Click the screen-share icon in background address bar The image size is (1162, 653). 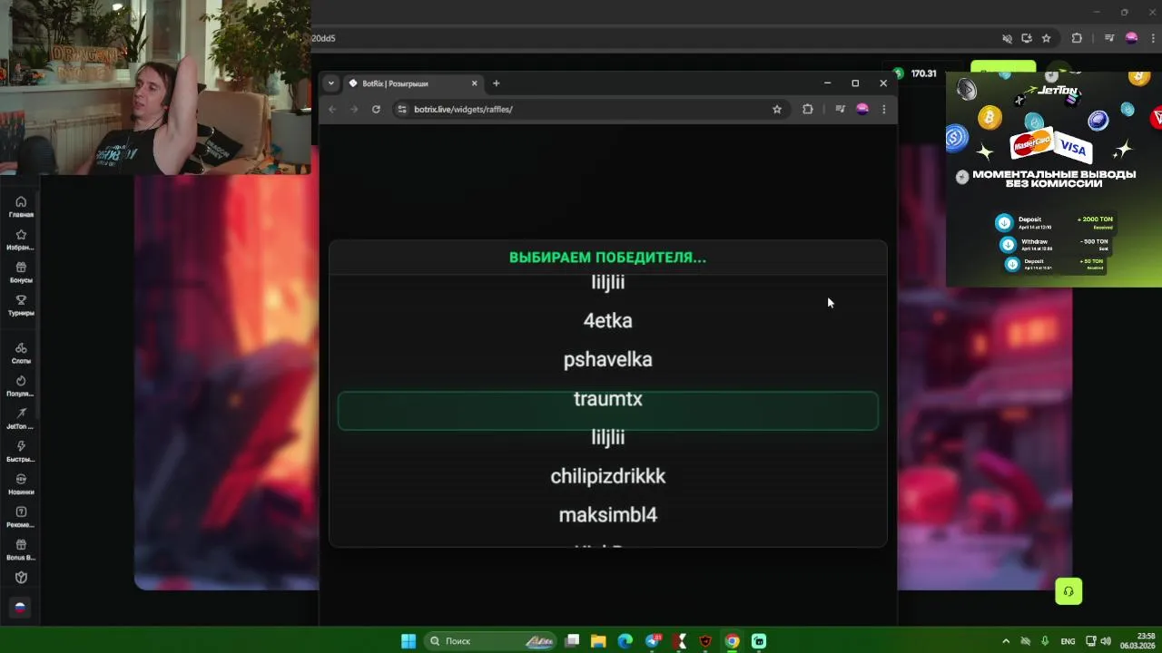pyautogui.click(x=1026, y=38)
